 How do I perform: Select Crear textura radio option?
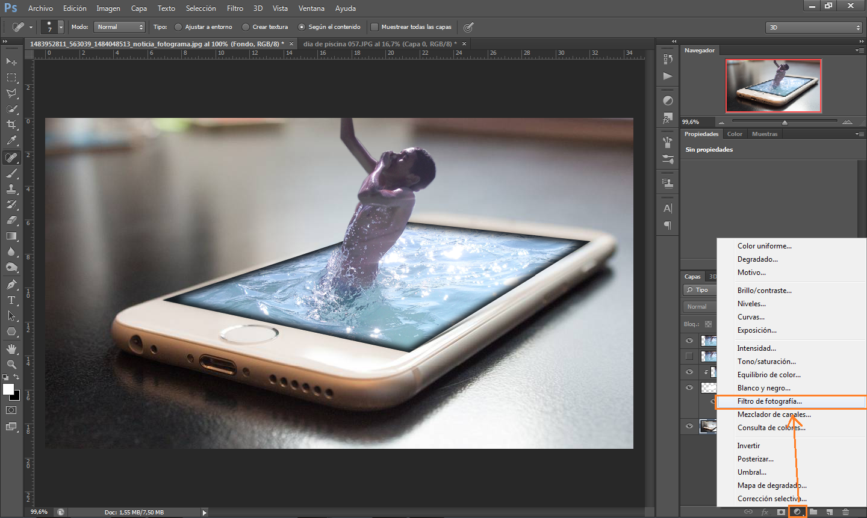pyautogui.click(x=246, y=27)
